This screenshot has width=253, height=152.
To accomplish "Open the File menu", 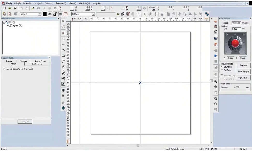I will 9,3.
